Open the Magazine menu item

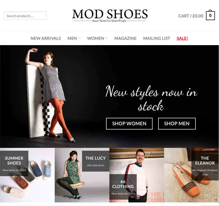point(125,38)
